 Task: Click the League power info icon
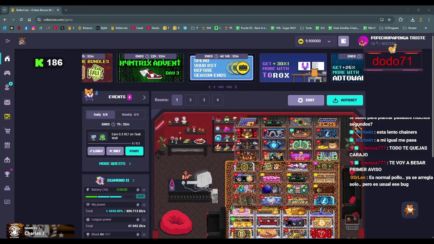(138, 220)
